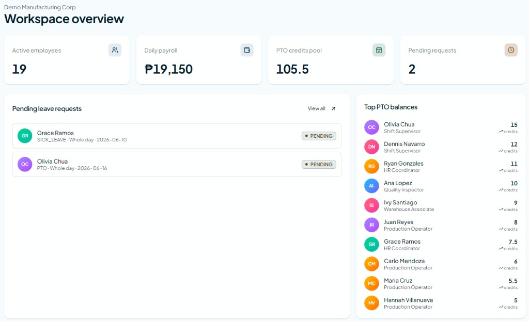Click Maria Cruz's 5.5 credits value

click(x=513, y=281)
